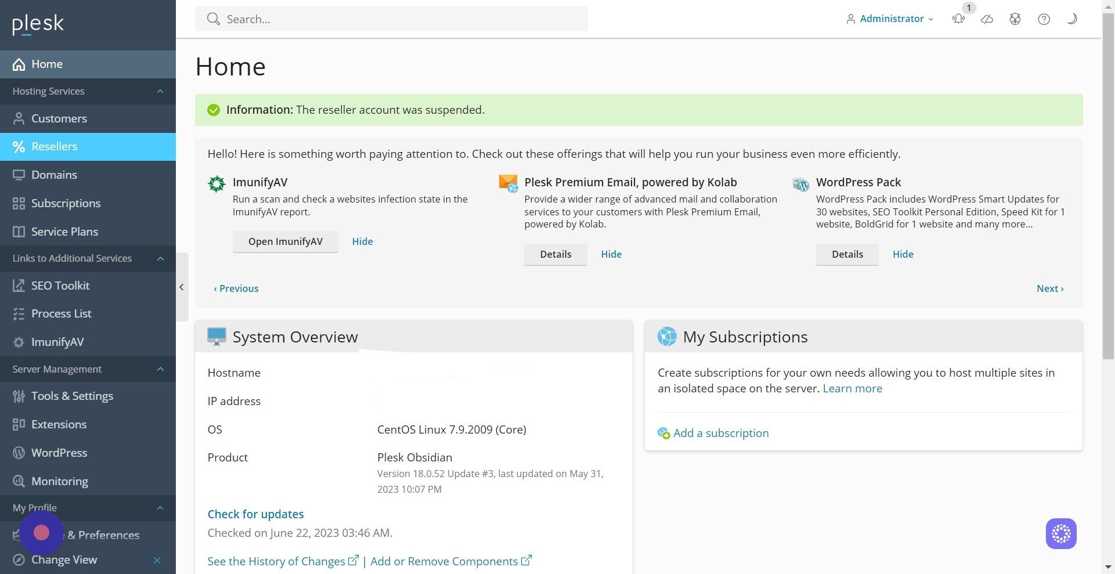Click Open ImunifyAV button
The width and height of the screenshot is (1115, 574).
click(286, 241)
